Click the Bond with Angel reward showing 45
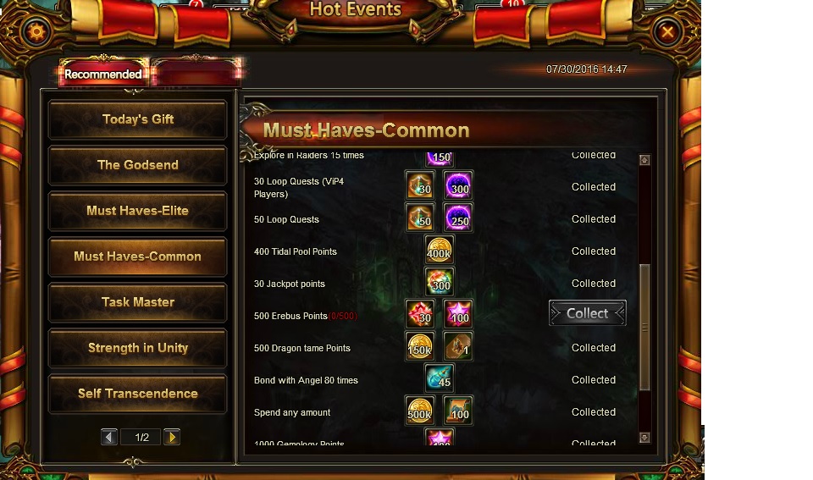Image resolution: width=813 pixels, height=480 pixels. 440,379
